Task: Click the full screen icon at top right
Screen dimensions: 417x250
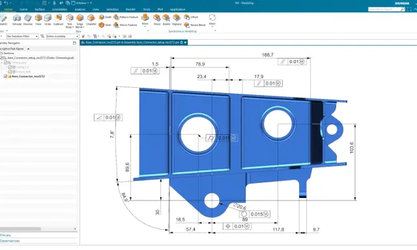Action: [x=409, y=9]
